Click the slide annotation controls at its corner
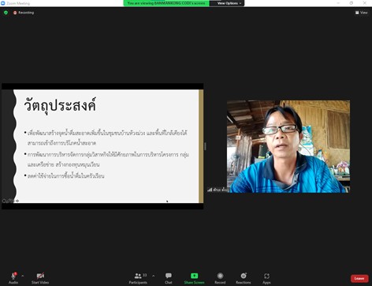 (x=10, y=201)
